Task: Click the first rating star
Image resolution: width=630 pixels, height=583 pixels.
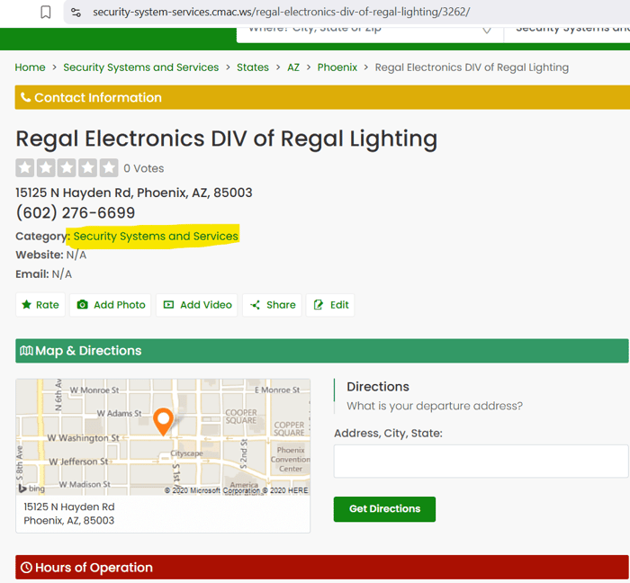Action: click(25, 167)
